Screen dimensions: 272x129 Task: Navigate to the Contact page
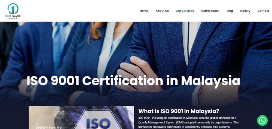[263, 11]
